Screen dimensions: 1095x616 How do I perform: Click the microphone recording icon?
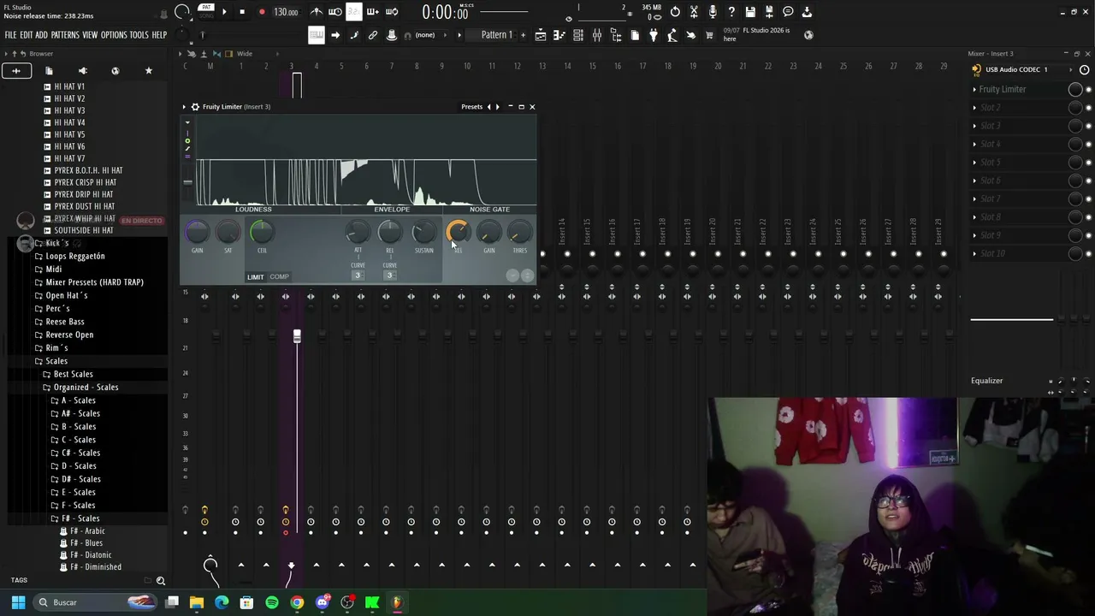pos(713,12)
